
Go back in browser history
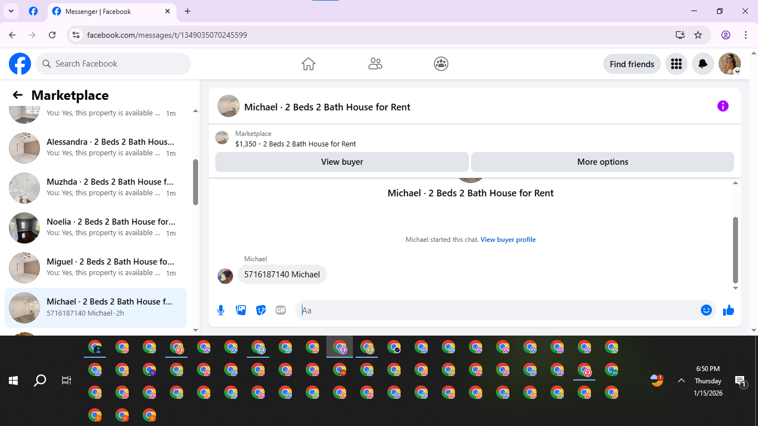pyautogui.click(x=12, y=35)
